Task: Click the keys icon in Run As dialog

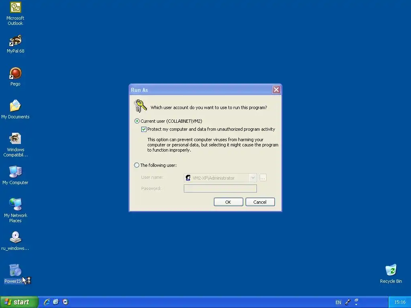Action: [x=140, y=106]
